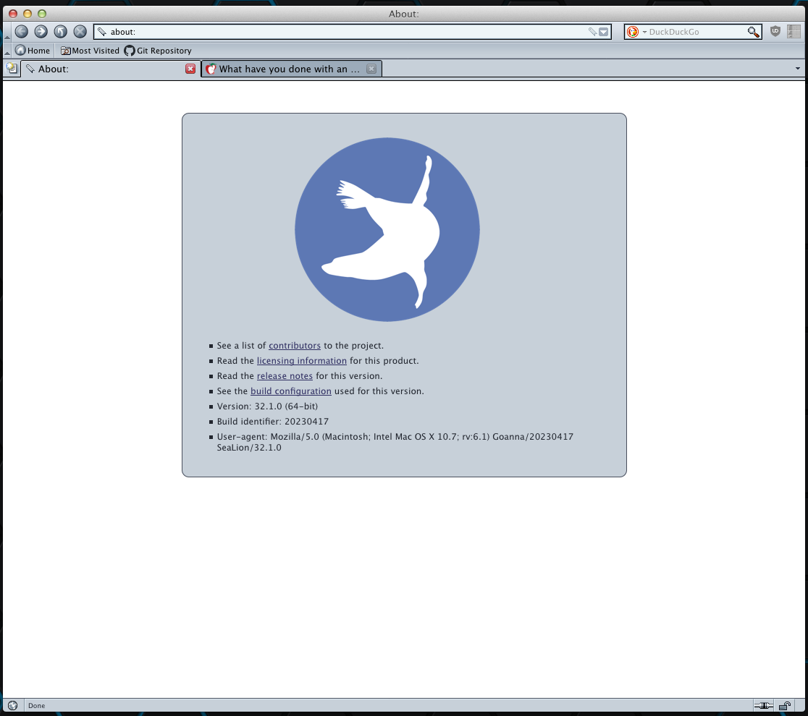The image size is (808, 716).
Task: Open the release notes link
Action: tap(285, 376)
